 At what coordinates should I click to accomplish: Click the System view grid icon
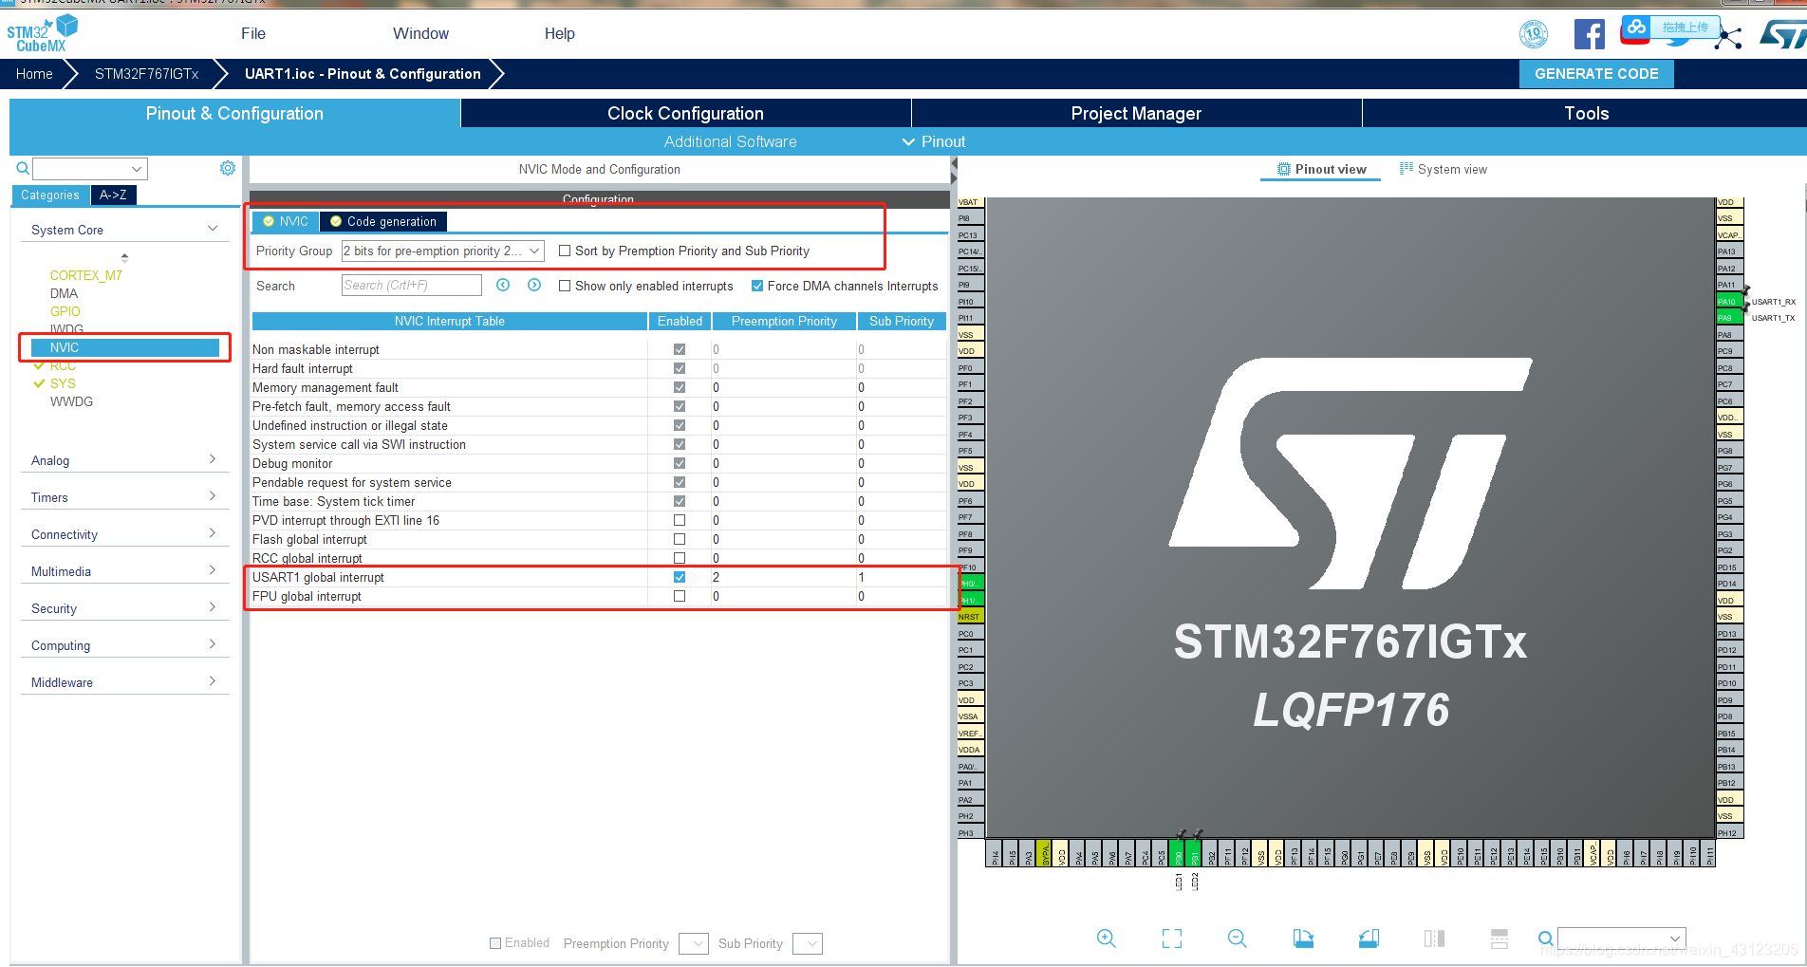[x=1406, y=169]
